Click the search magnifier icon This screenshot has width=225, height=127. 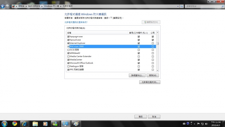tap(222, 6)
